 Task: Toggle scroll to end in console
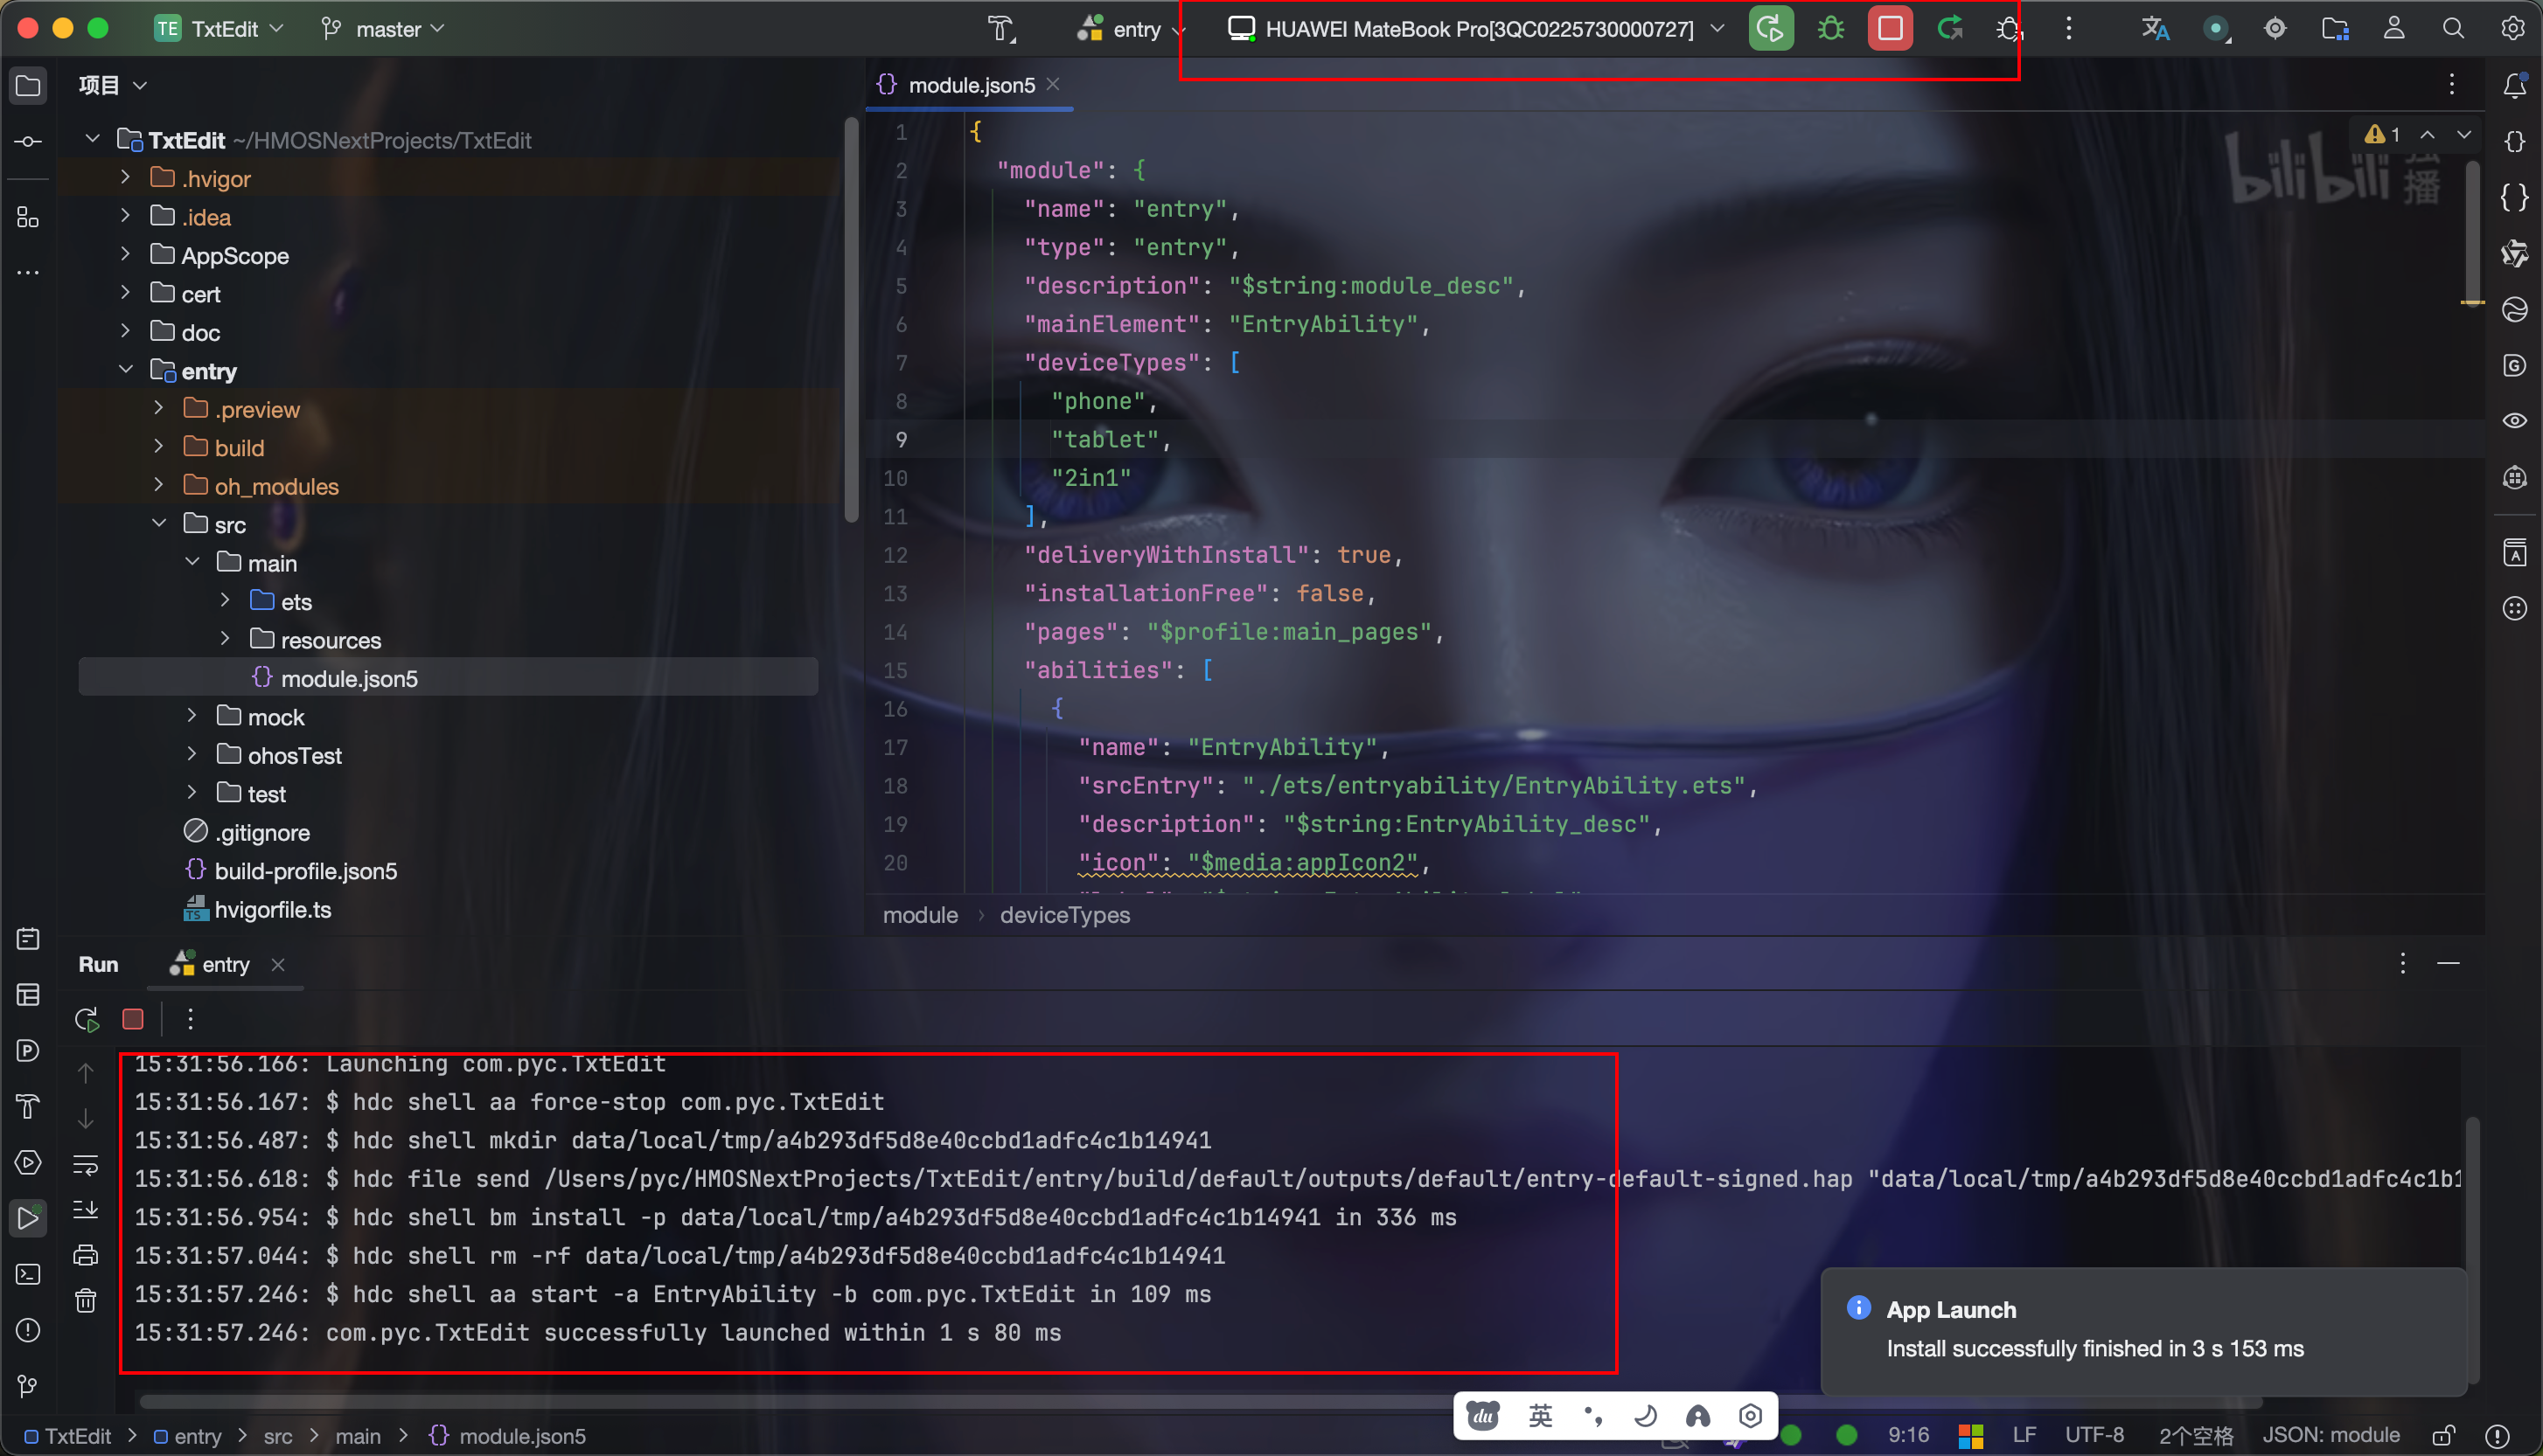point(86,1210)
